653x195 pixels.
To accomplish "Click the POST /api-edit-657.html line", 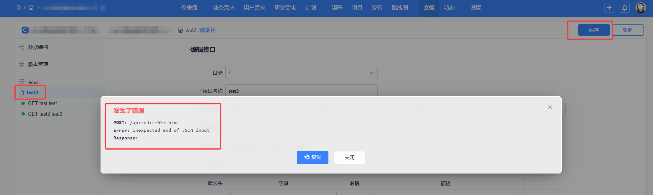I will 146,123.
